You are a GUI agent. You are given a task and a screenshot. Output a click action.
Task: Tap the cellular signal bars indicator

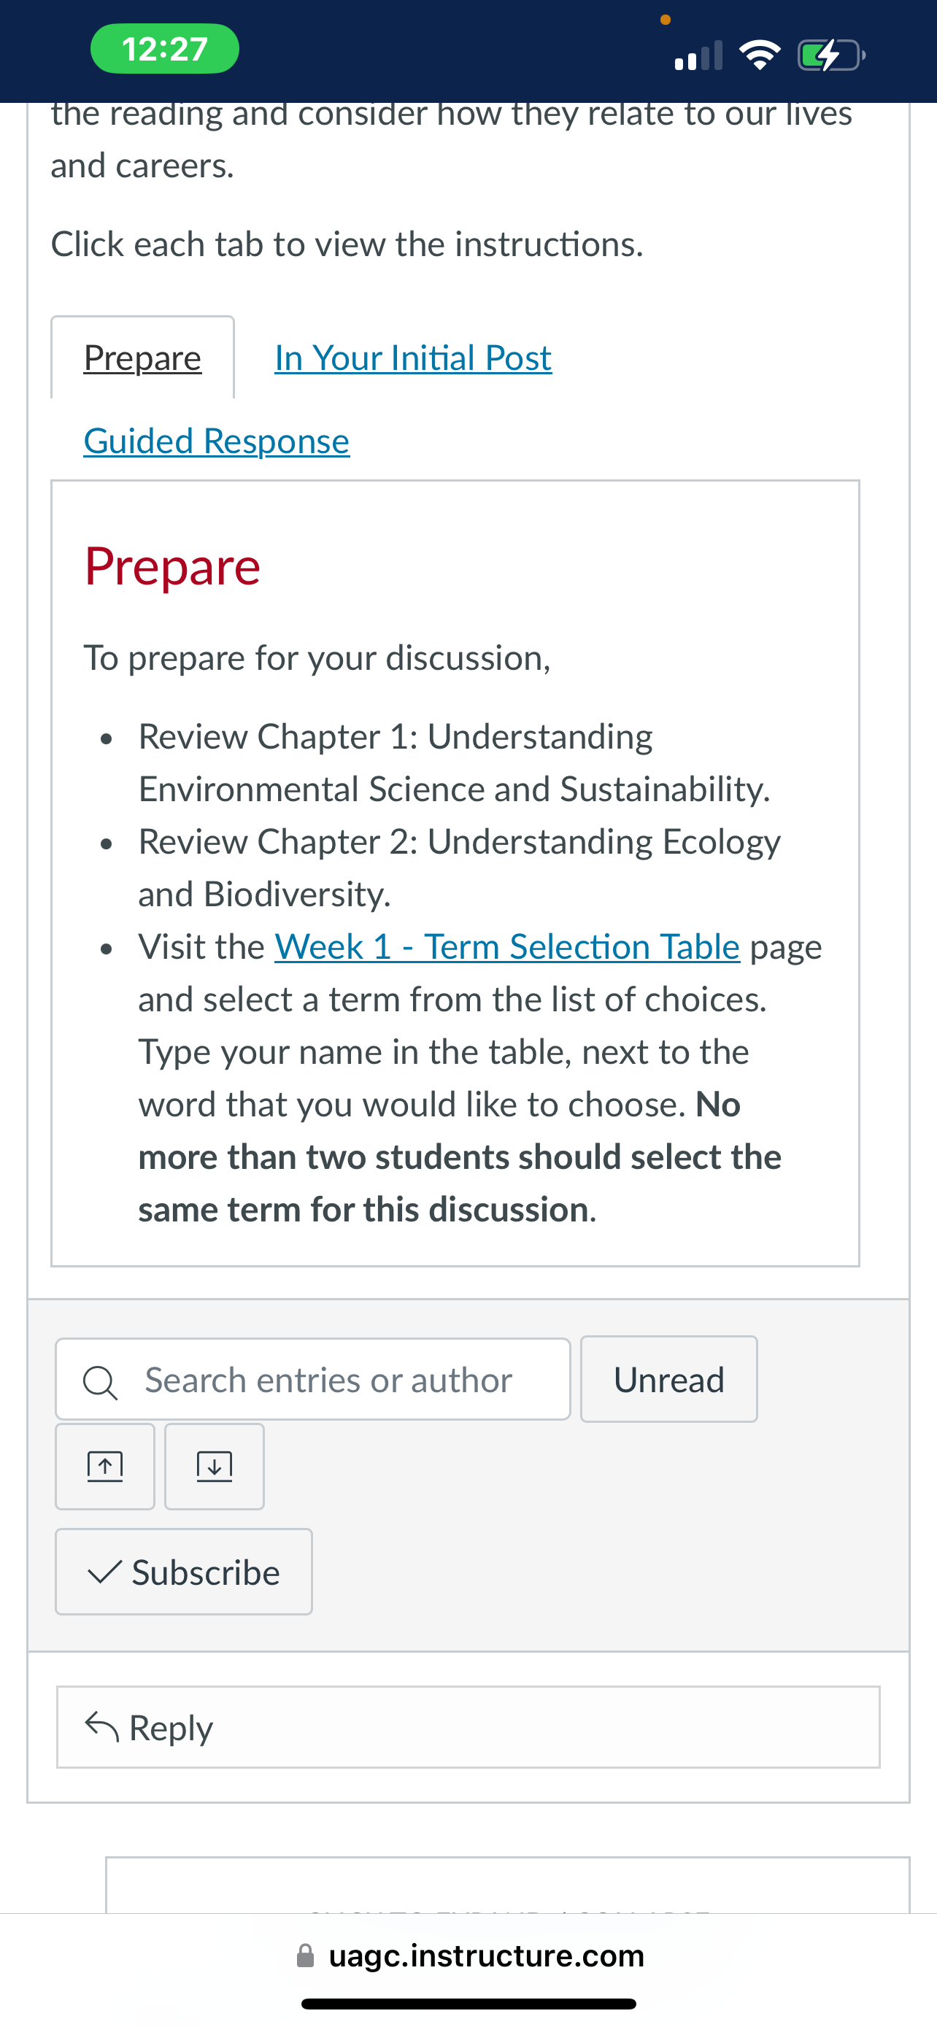698,56
